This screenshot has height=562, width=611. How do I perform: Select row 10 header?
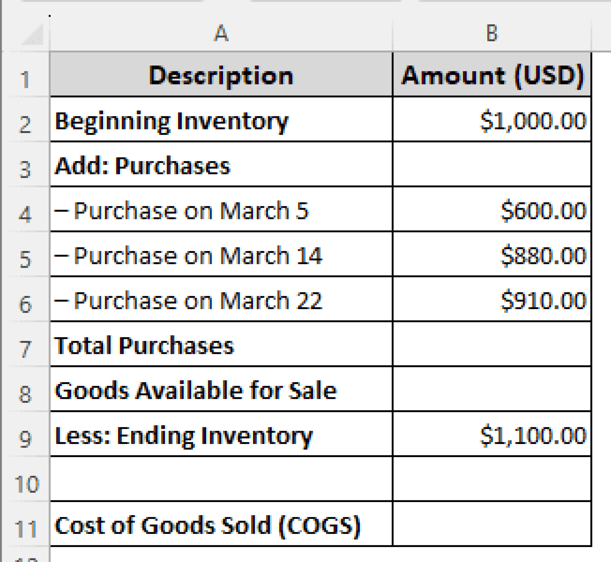(x=26, y=484)
